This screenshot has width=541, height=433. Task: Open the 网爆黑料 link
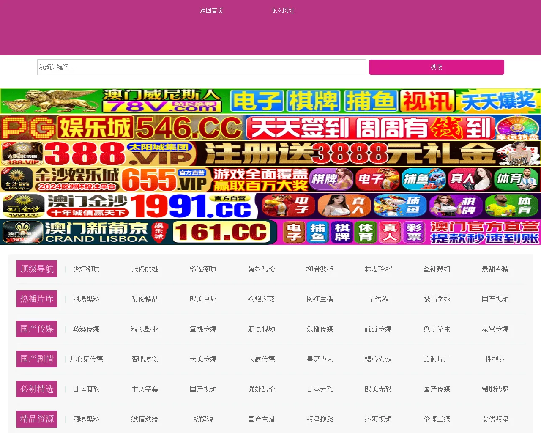click(86, 299)
